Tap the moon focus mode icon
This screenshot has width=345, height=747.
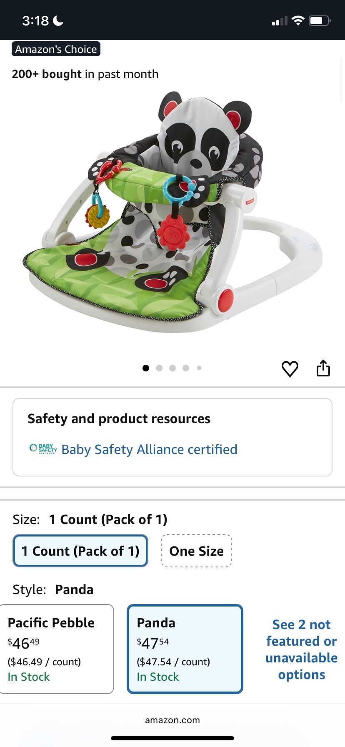pyautogui.click(x=58, y=20)
